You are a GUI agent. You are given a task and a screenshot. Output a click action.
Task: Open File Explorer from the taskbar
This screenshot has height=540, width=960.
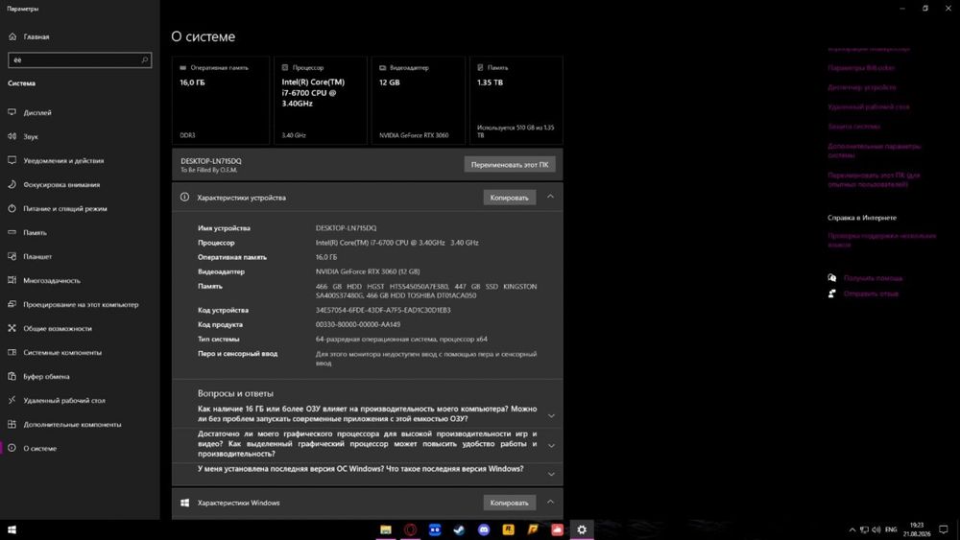click(386, 529)
